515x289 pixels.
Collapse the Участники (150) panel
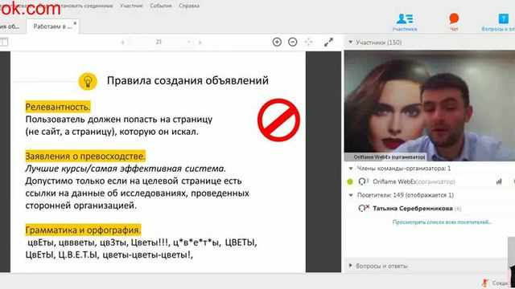(x=351, y=43)
